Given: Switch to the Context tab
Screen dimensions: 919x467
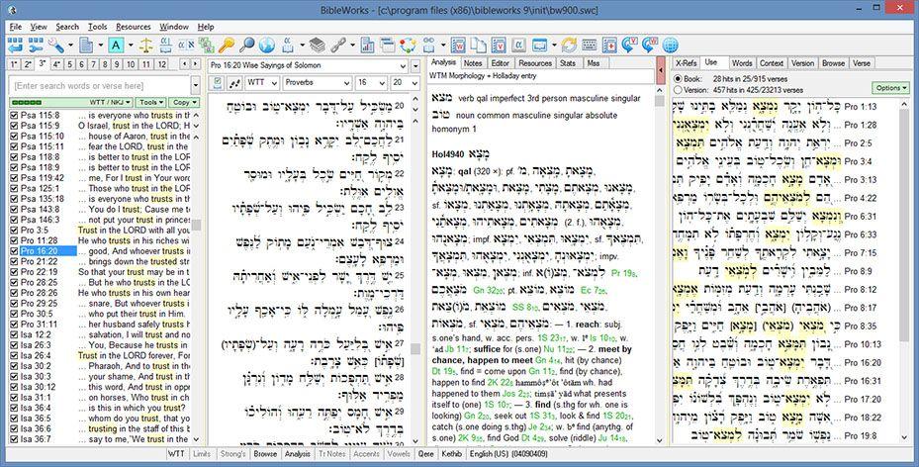Looking at the screenshot, I should pos(772,62).
